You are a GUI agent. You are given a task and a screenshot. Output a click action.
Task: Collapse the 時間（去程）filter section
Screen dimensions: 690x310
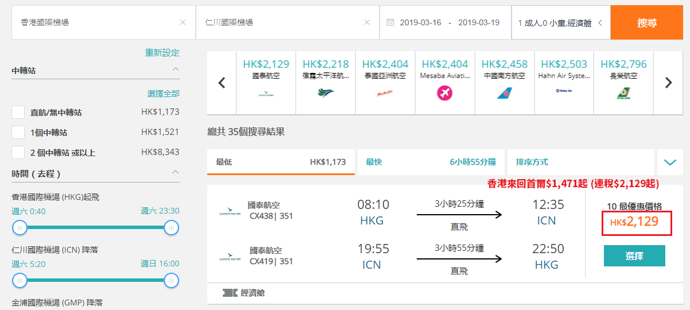click(x=176, y=172)
